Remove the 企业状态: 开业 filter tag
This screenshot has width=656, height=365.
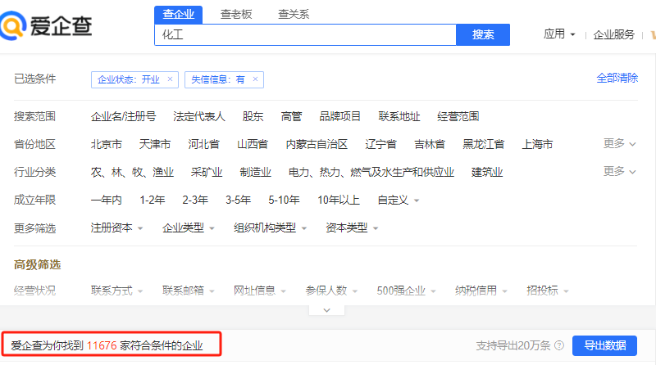(x=170, y=79)
